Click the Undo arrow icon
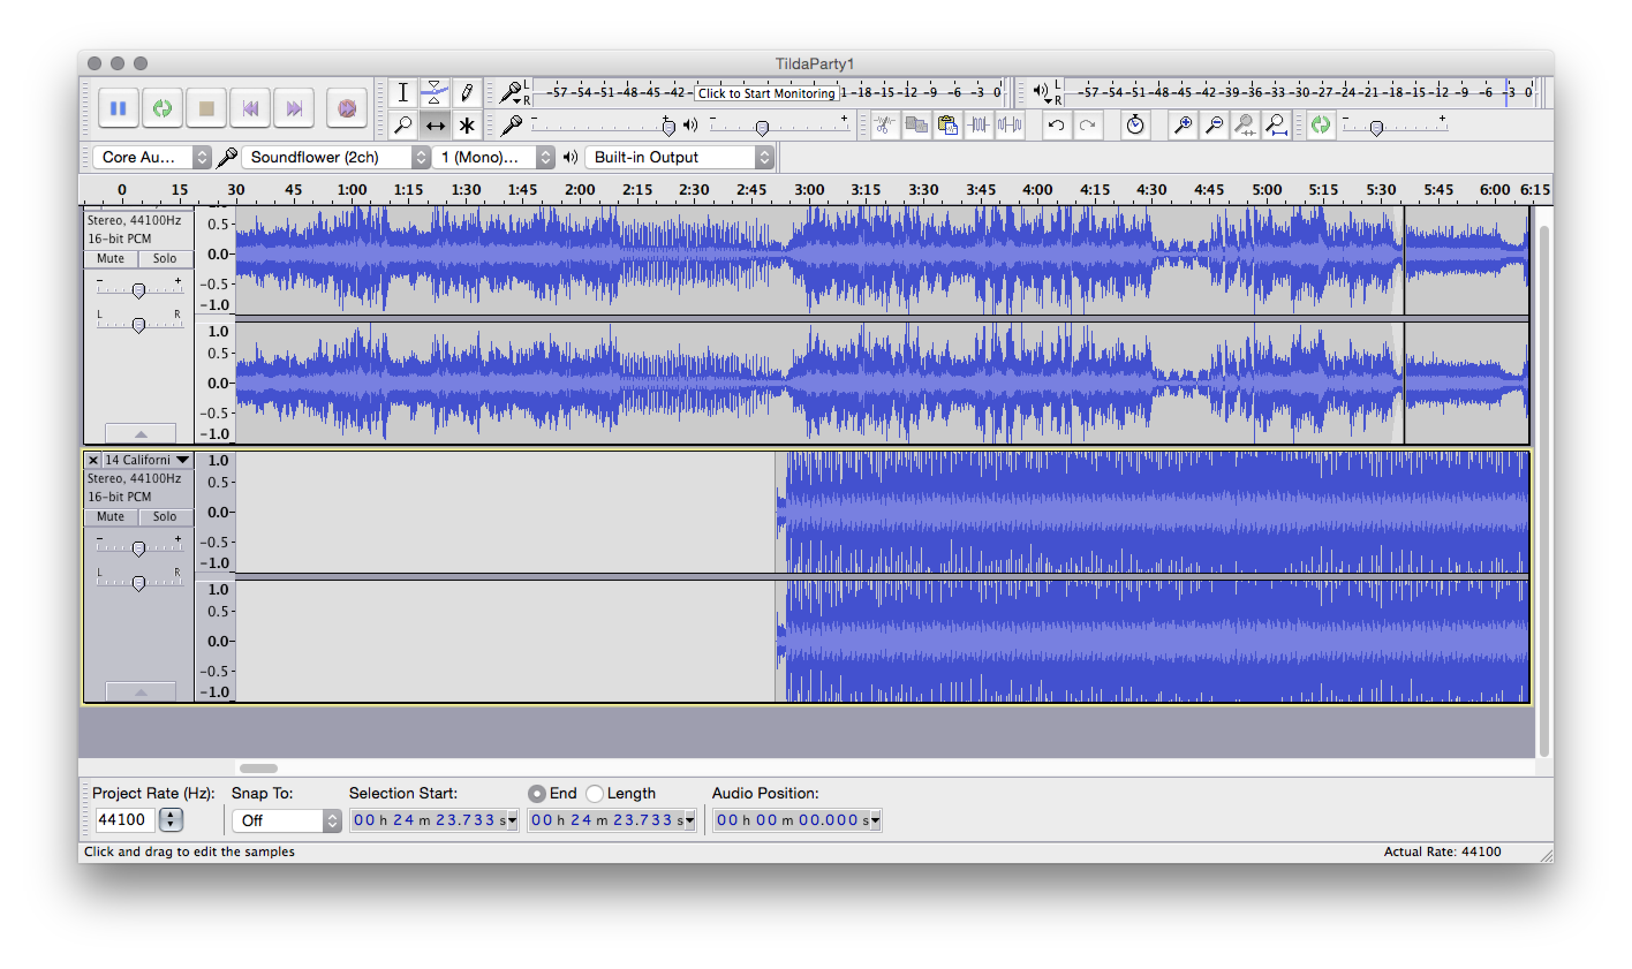This screenshot has width=1632, height=969. tap(1056, 124)
